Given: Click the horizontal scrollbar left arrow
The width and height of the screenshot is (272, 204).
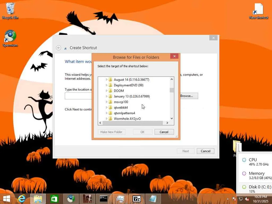Looking at the screenshot, I should point(100,123).
